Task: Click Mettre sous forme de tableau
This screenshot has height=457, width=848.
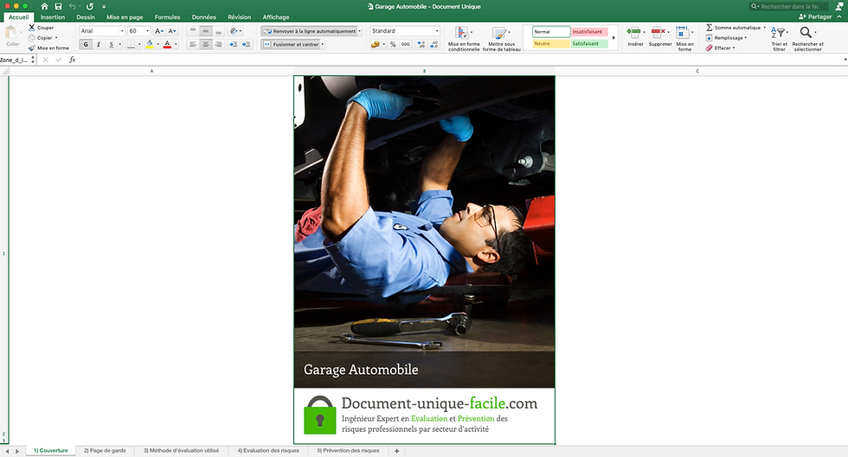Action: (501, 39)
